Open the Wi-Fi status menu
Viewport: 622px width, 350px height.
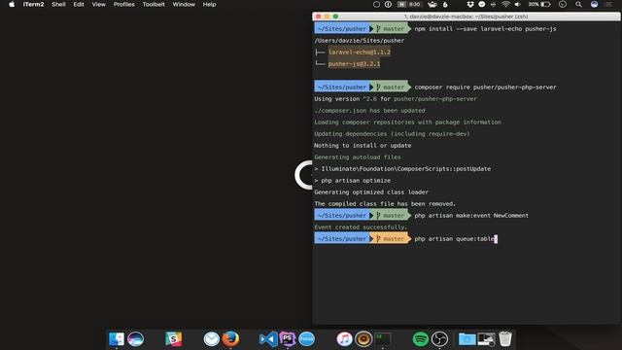pos(505,4)
